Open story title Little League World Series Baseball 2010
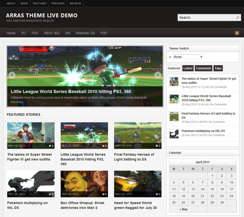 tap(83, 159)
